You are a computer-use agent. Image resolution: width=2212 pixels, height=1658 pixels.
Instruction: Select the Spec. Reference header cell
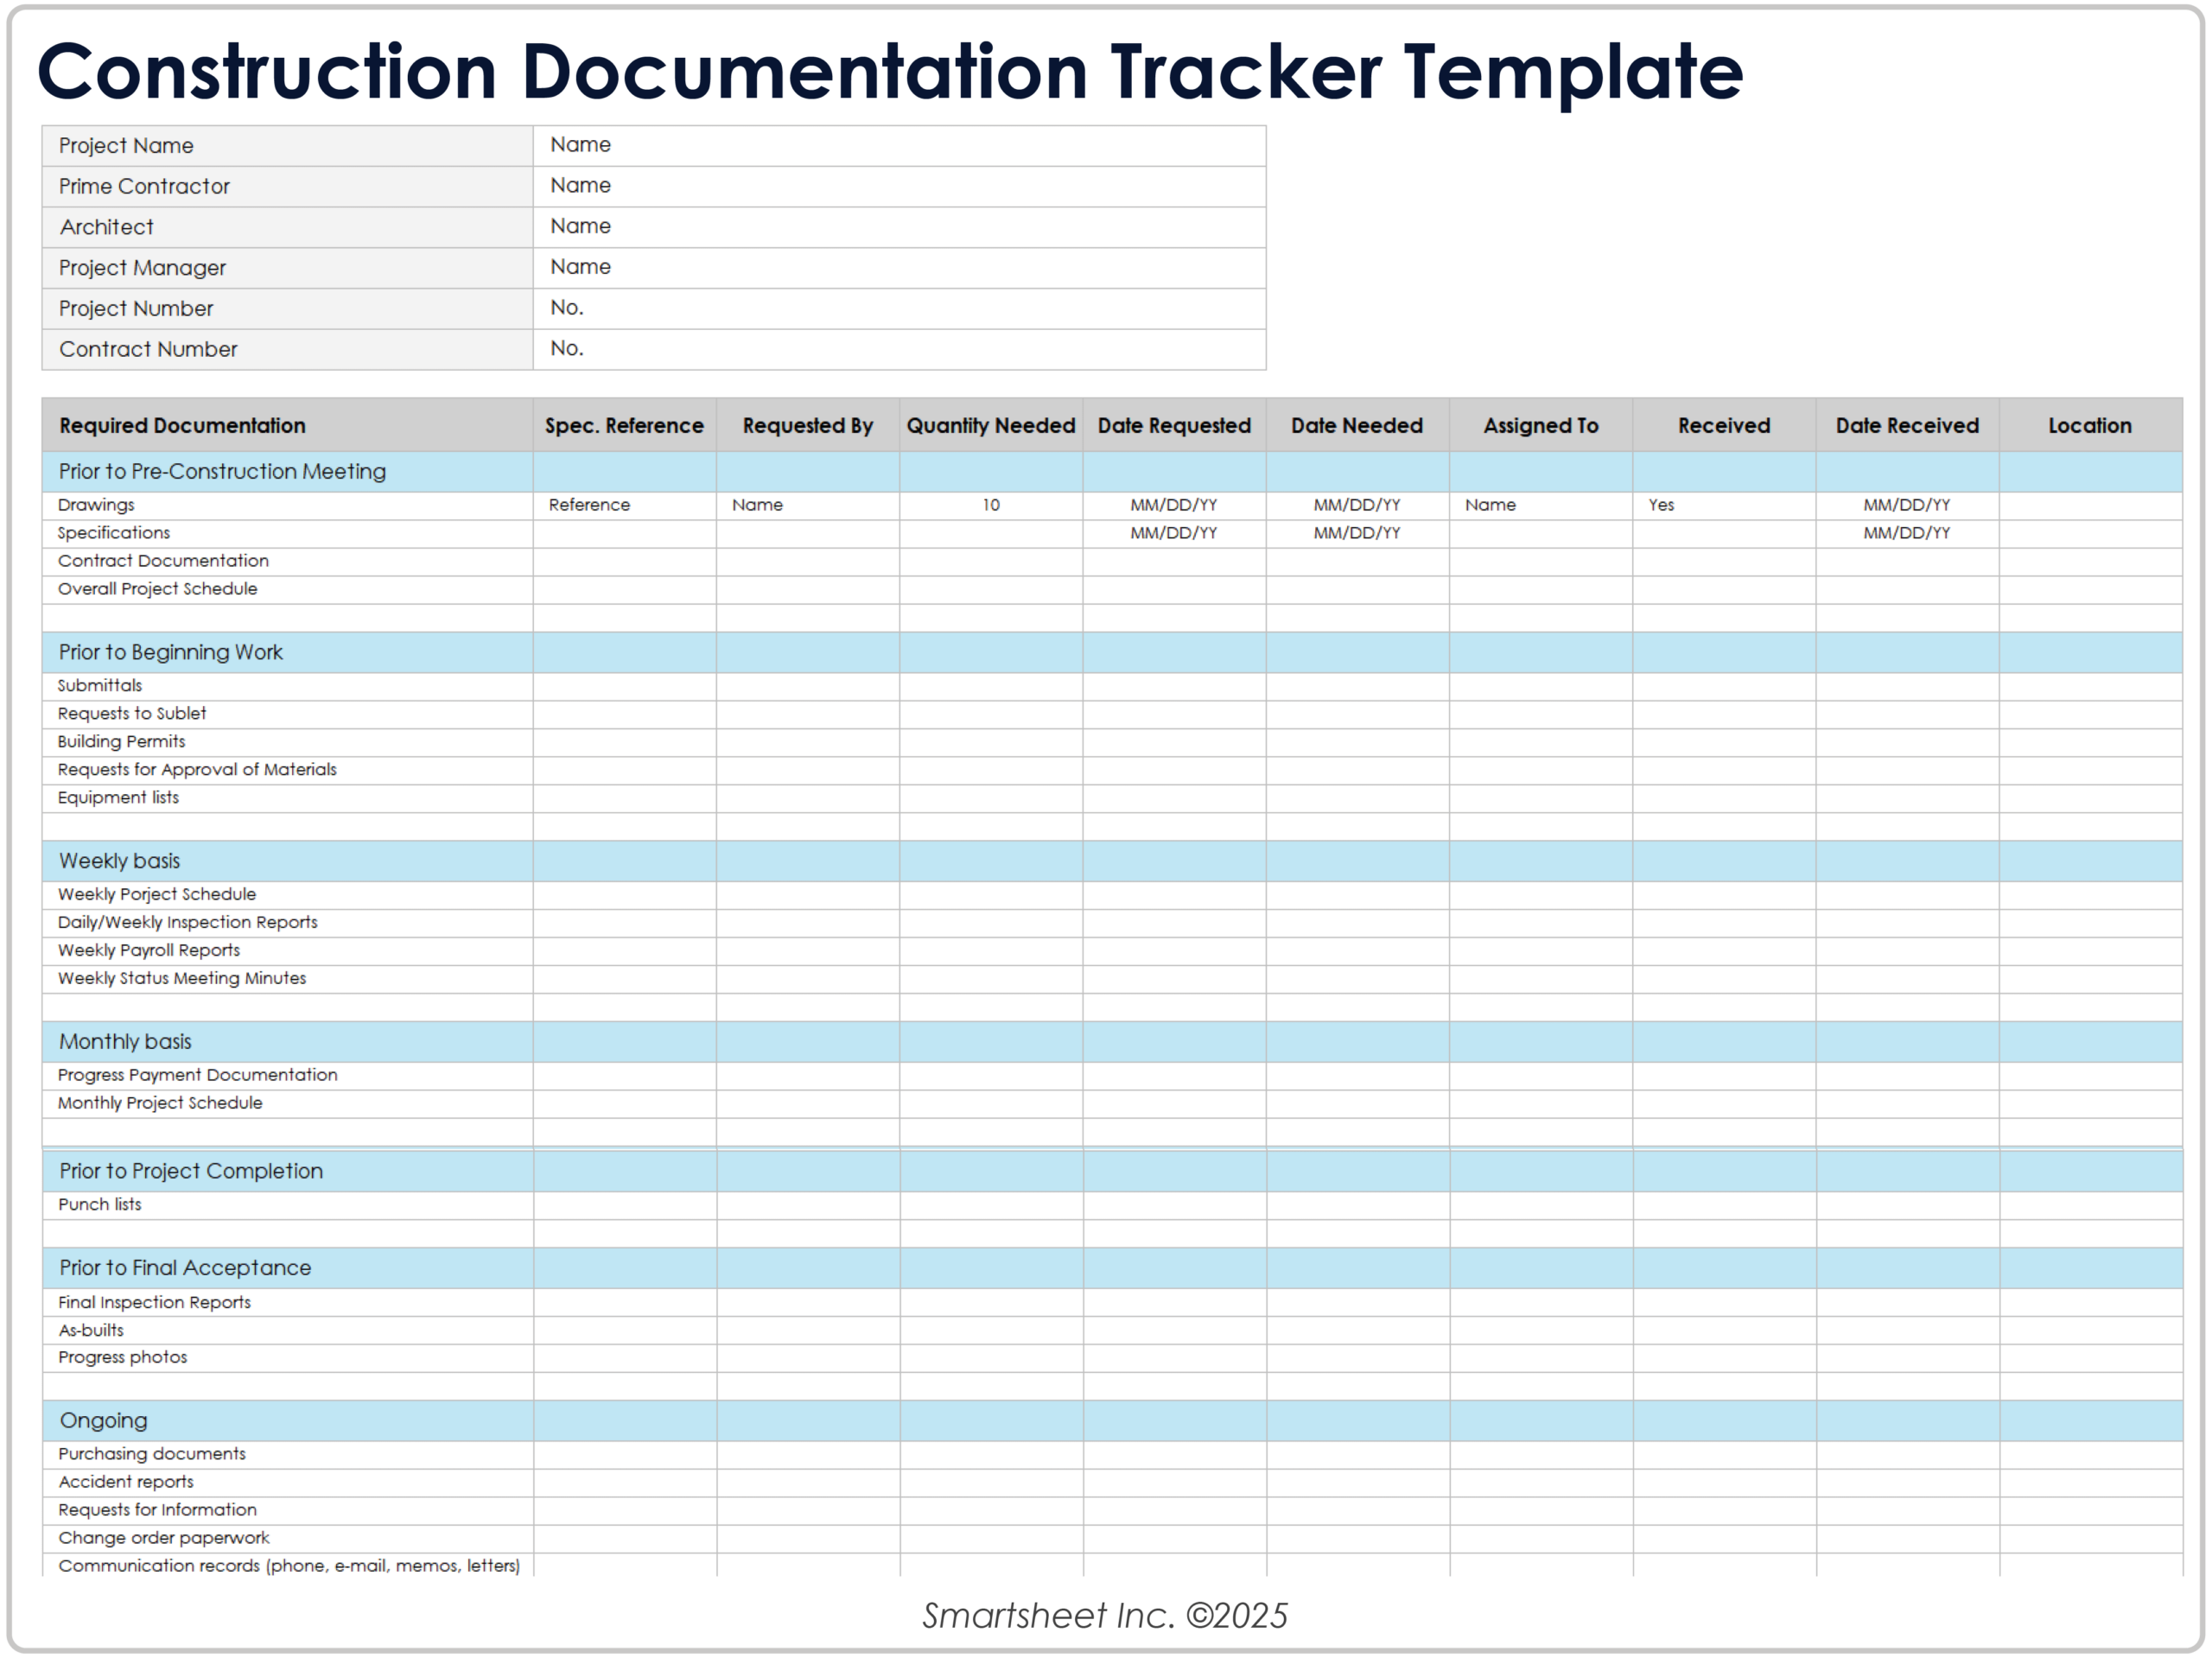pos(625,425)
